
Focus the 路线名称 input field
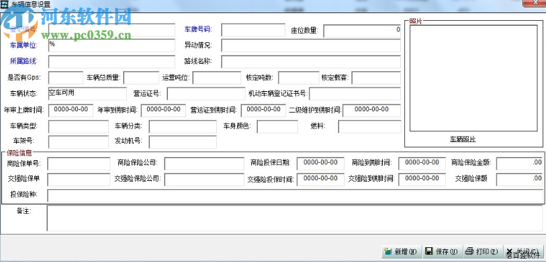(x=311, y=62)
